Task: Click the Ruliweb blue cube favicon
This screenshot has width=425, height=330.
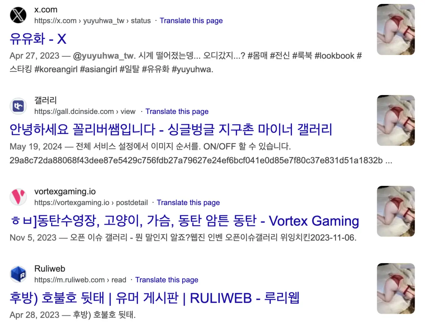Action: (x=18, y=274)
